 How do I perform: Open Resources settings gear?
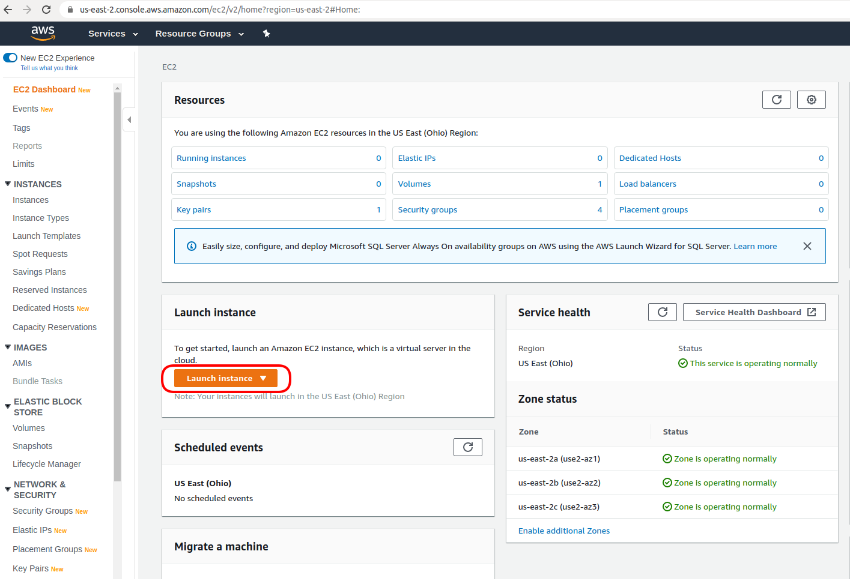click(812, 100)
